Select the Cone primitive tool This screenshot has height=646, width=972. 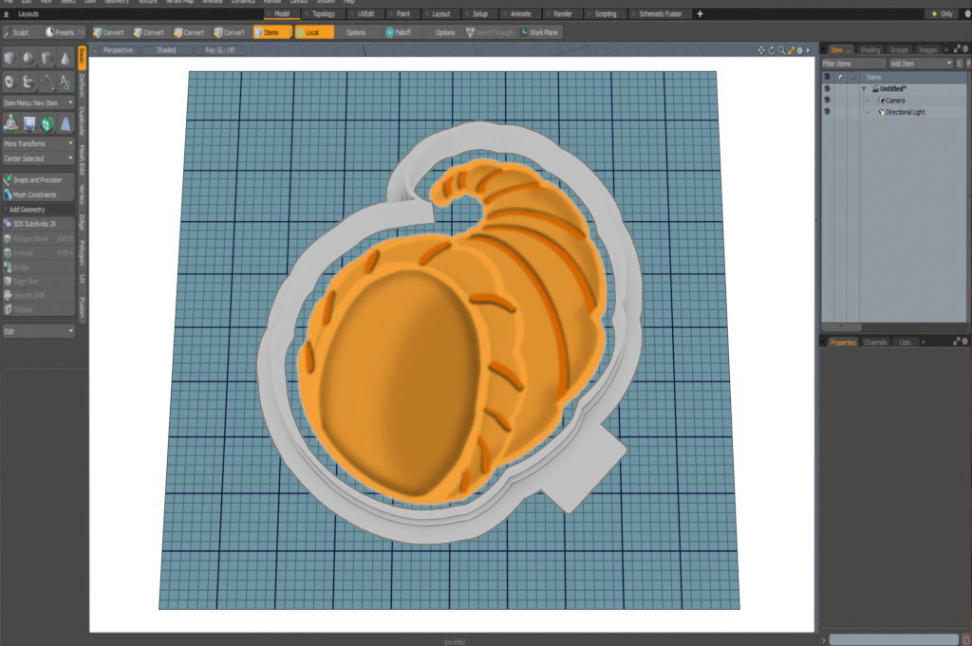(x=65, y=59)
